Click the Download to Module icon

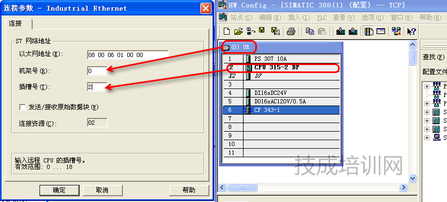pos(341,31)
